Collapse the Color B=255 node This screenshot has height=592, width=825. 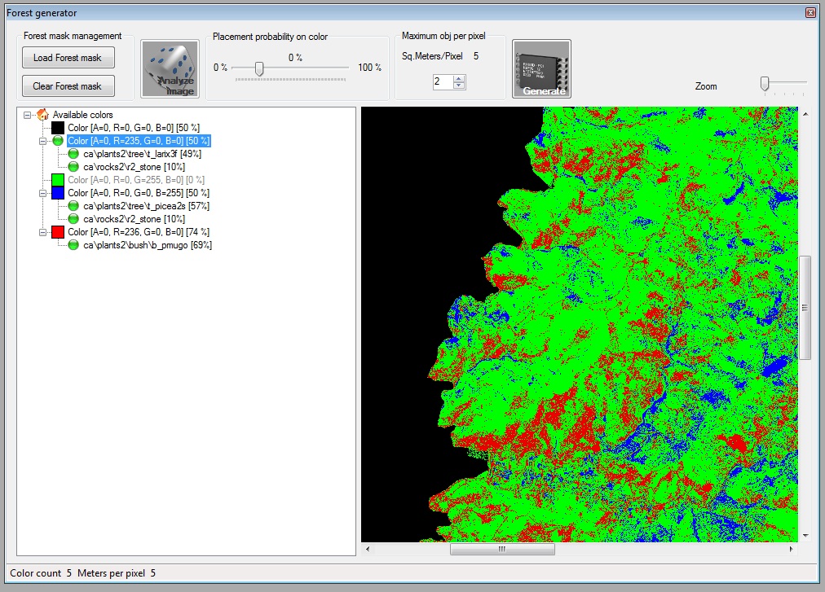42,193
